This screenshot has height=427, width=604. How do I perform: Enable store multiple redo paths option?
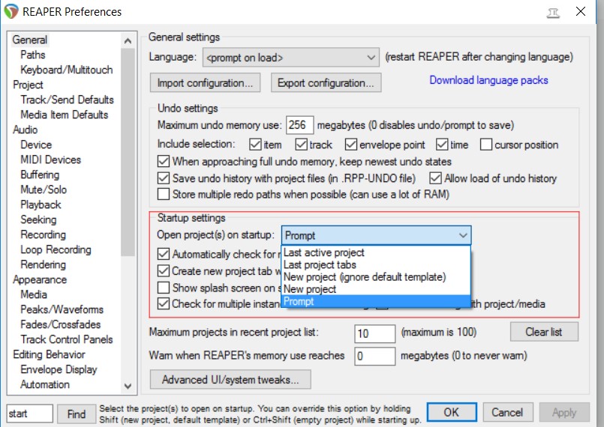pyautogui.click(x=164, y=194)
